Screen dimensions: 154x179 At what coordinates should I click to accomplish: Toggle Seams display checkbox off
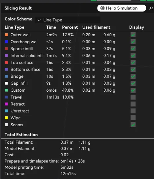coord(133,125)
